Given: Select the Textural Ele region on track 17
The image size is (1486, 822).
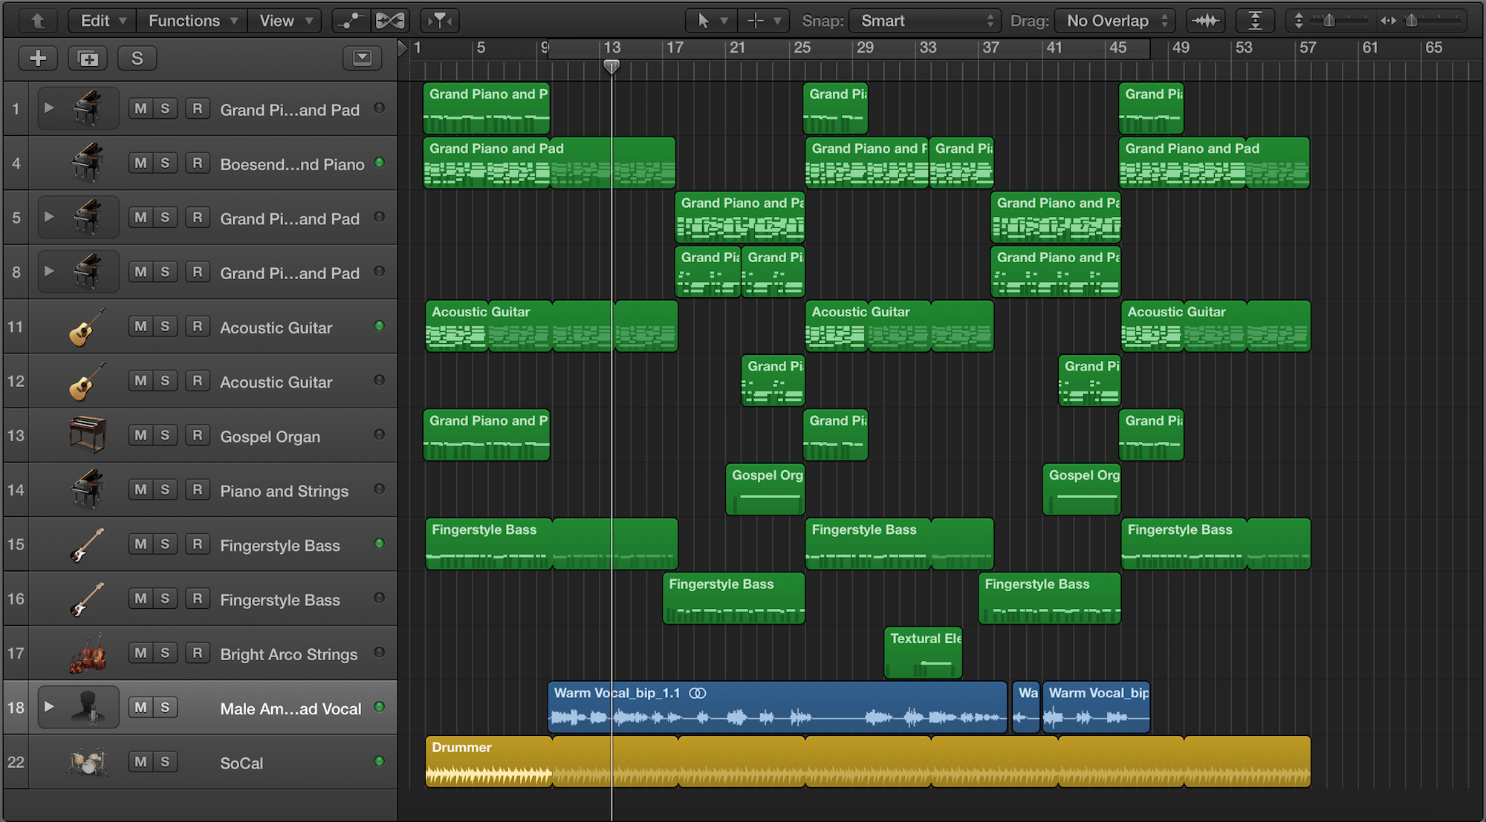Looking at the screenshot, I should pyautogui.click(x=923, y=653).
